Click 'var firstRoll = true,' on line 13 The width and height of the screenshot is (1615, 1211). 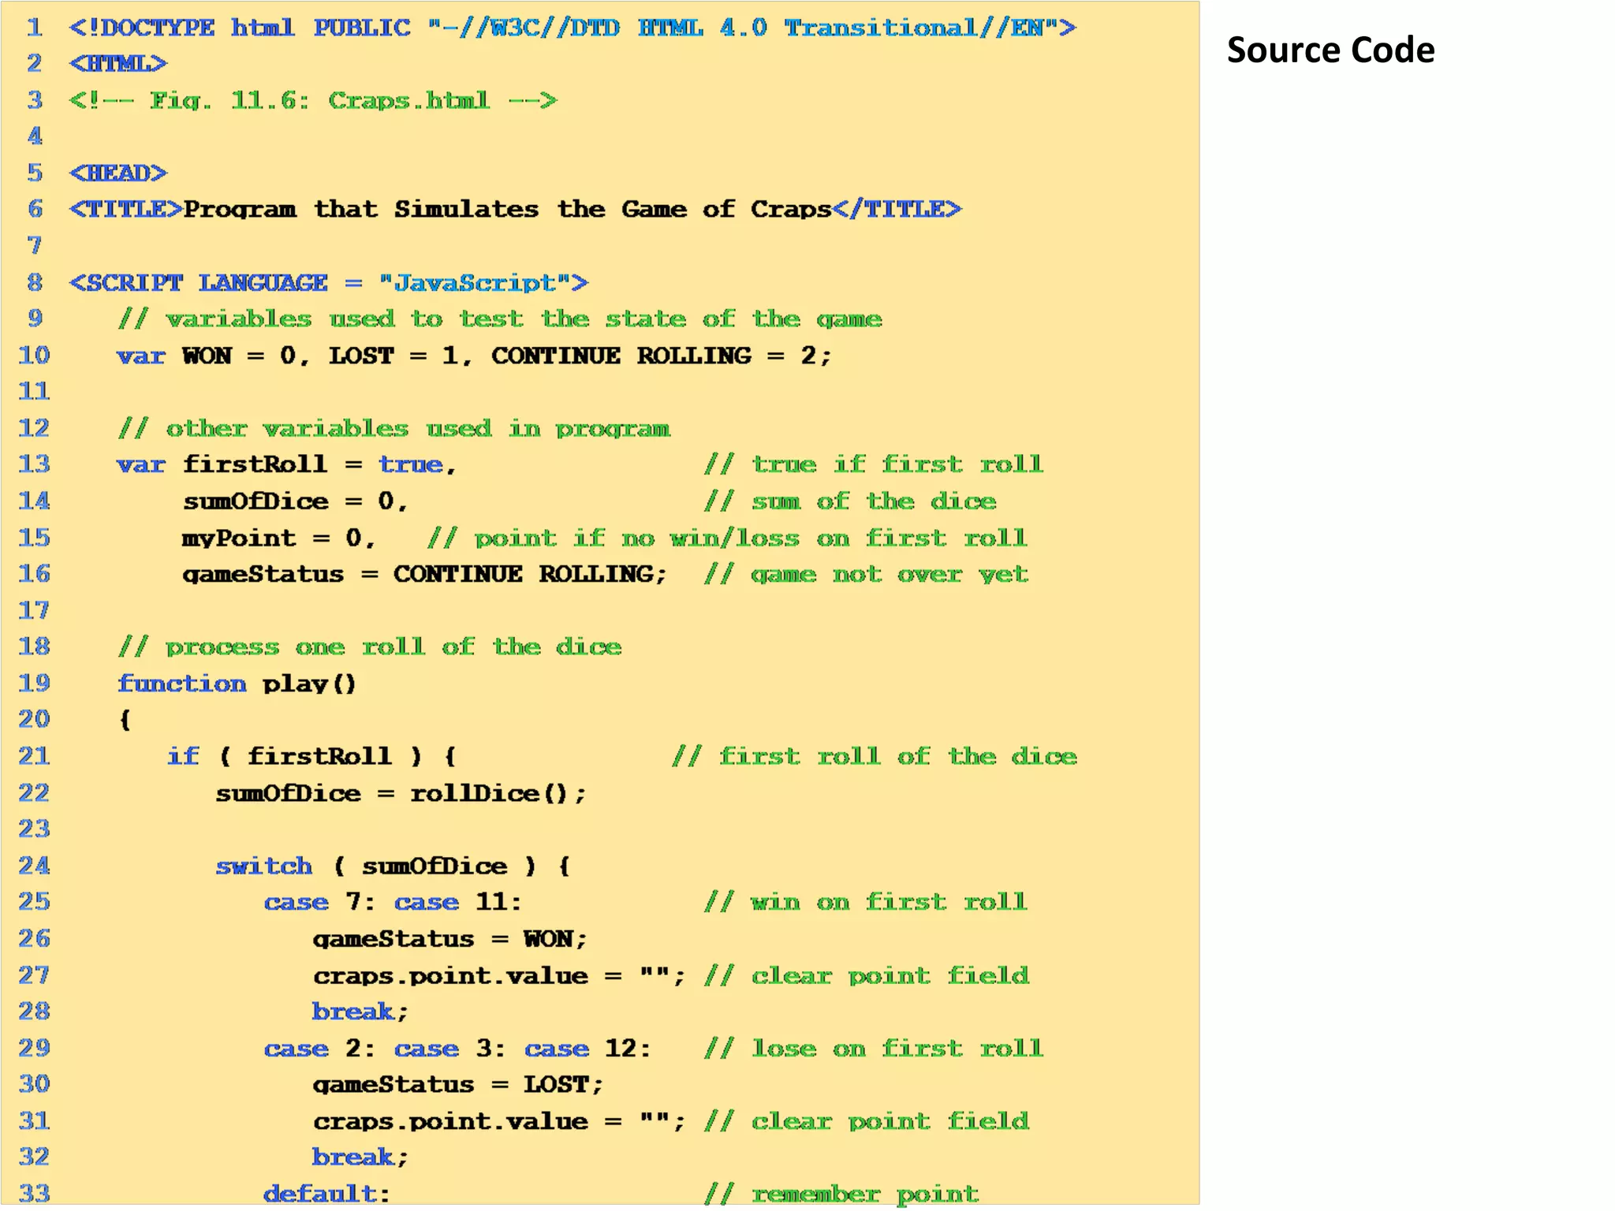(x=287, y=464)
